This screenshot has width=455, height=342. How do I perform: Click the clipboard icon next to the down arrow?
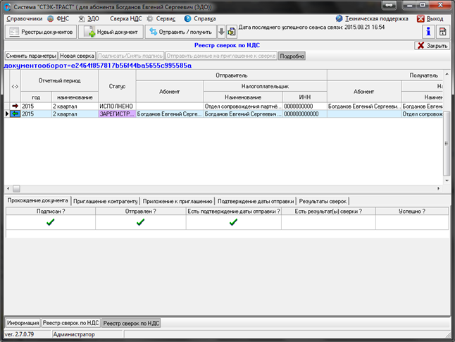[x=231, y=32]
